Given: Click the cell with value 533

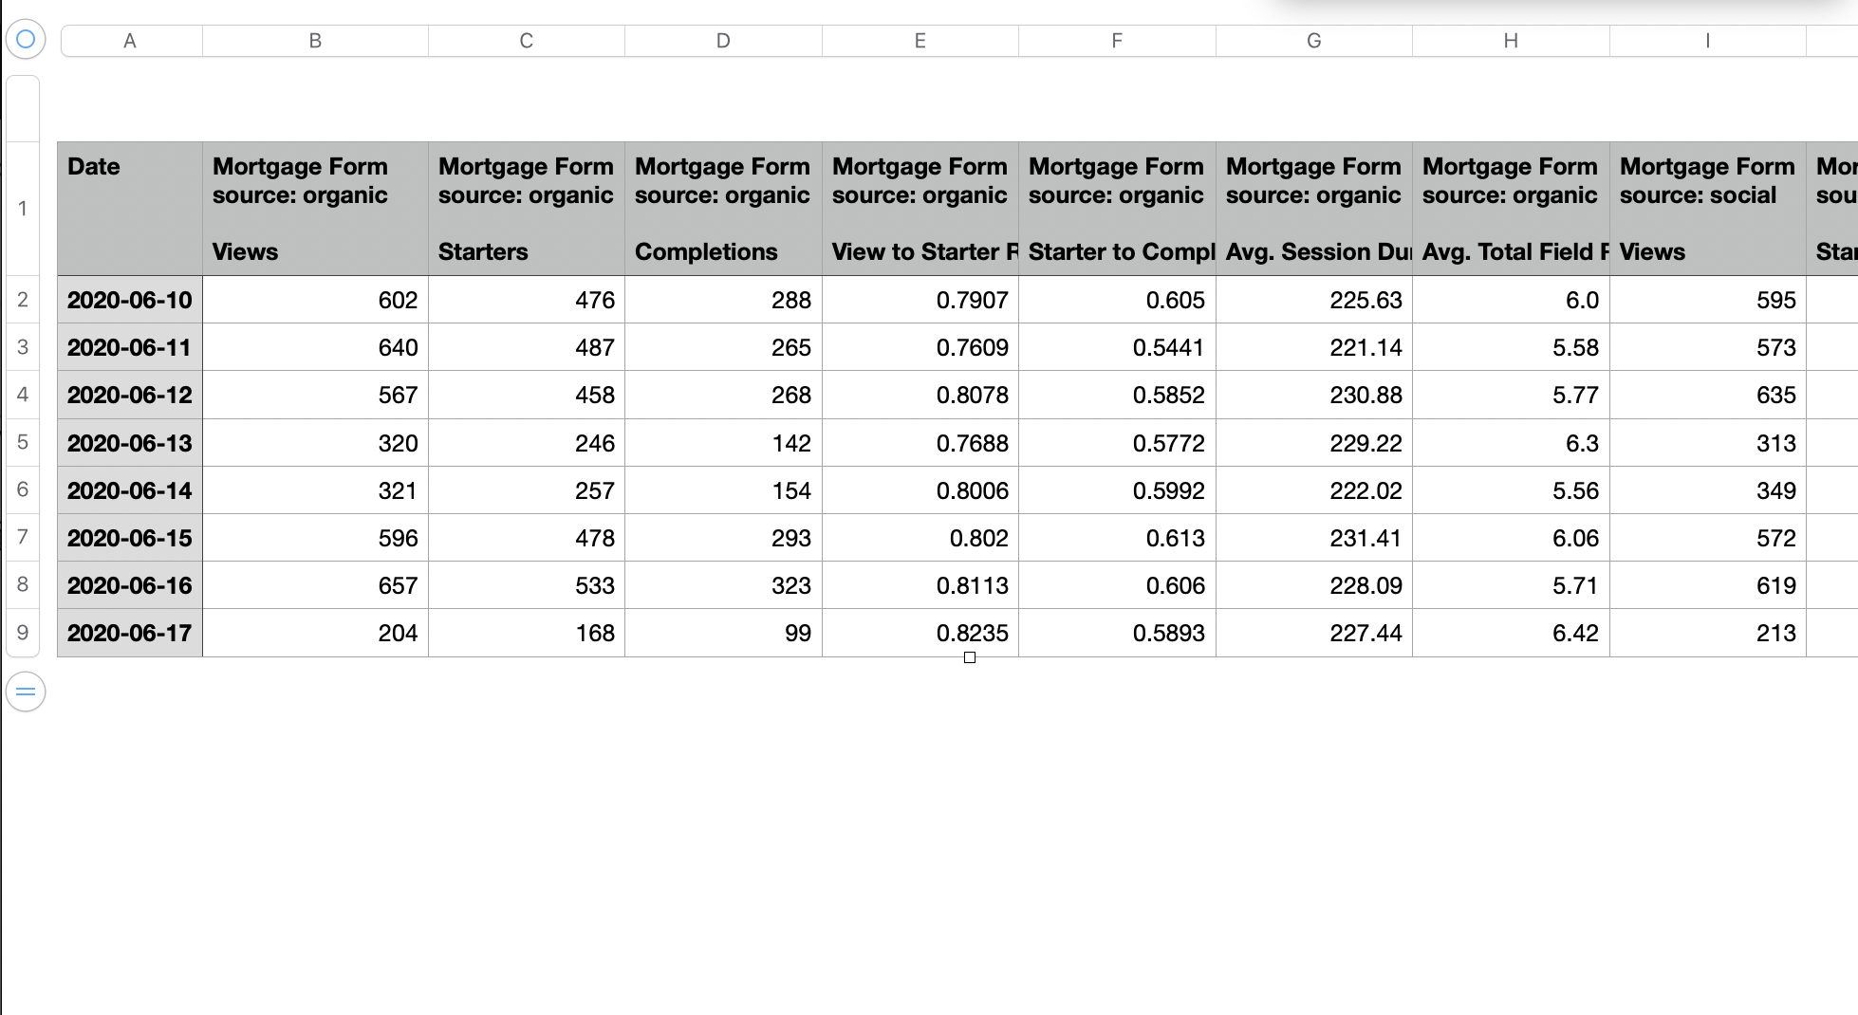Looking at the screenshot, I should (527, 585).
